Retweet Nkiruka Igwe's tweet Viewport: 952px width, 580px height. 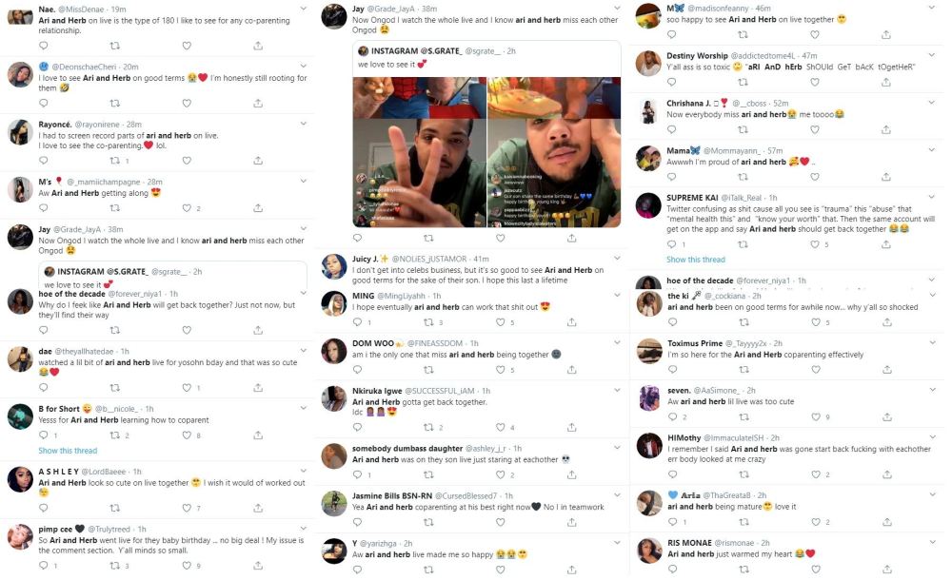pyautogui.click(x=428, y=427)
